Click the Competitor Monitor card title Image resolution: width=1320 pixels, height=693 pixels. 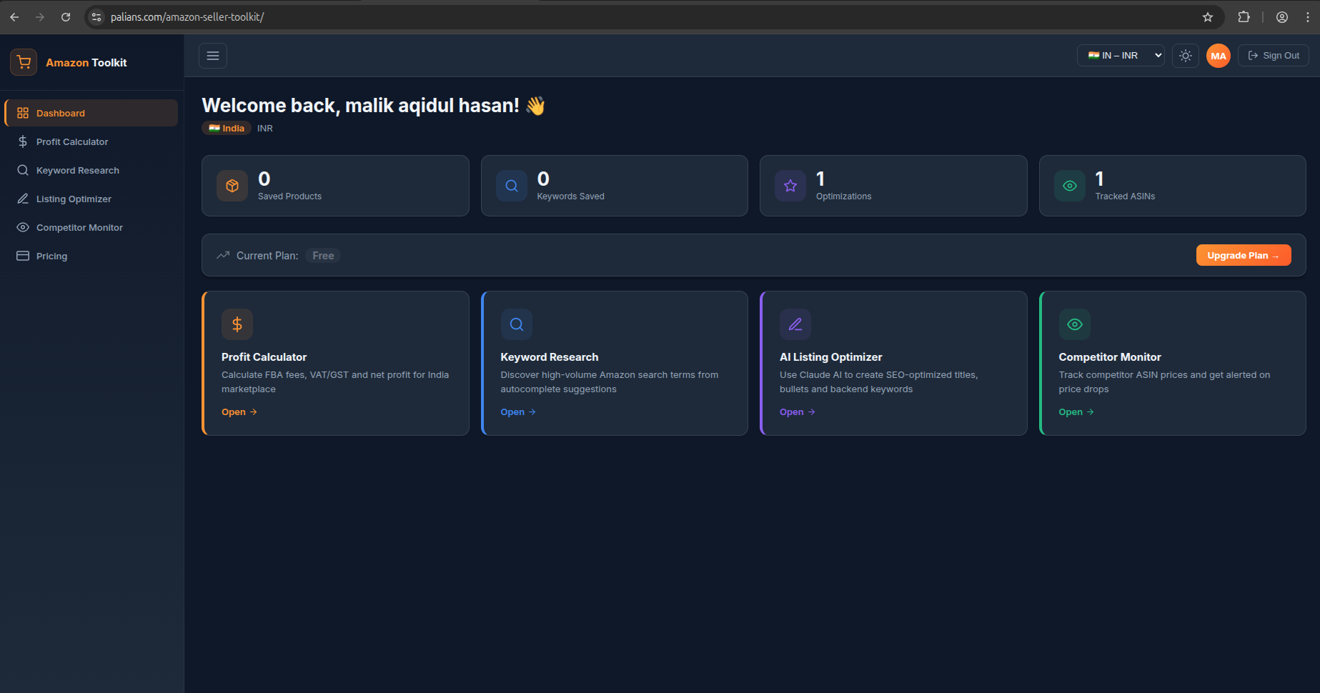click(x=1110, y=357)
